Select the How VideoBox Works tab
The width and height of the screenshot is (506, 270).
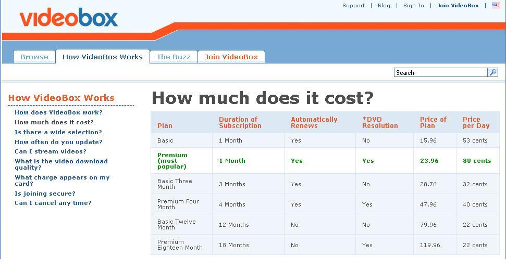[103, 57]
